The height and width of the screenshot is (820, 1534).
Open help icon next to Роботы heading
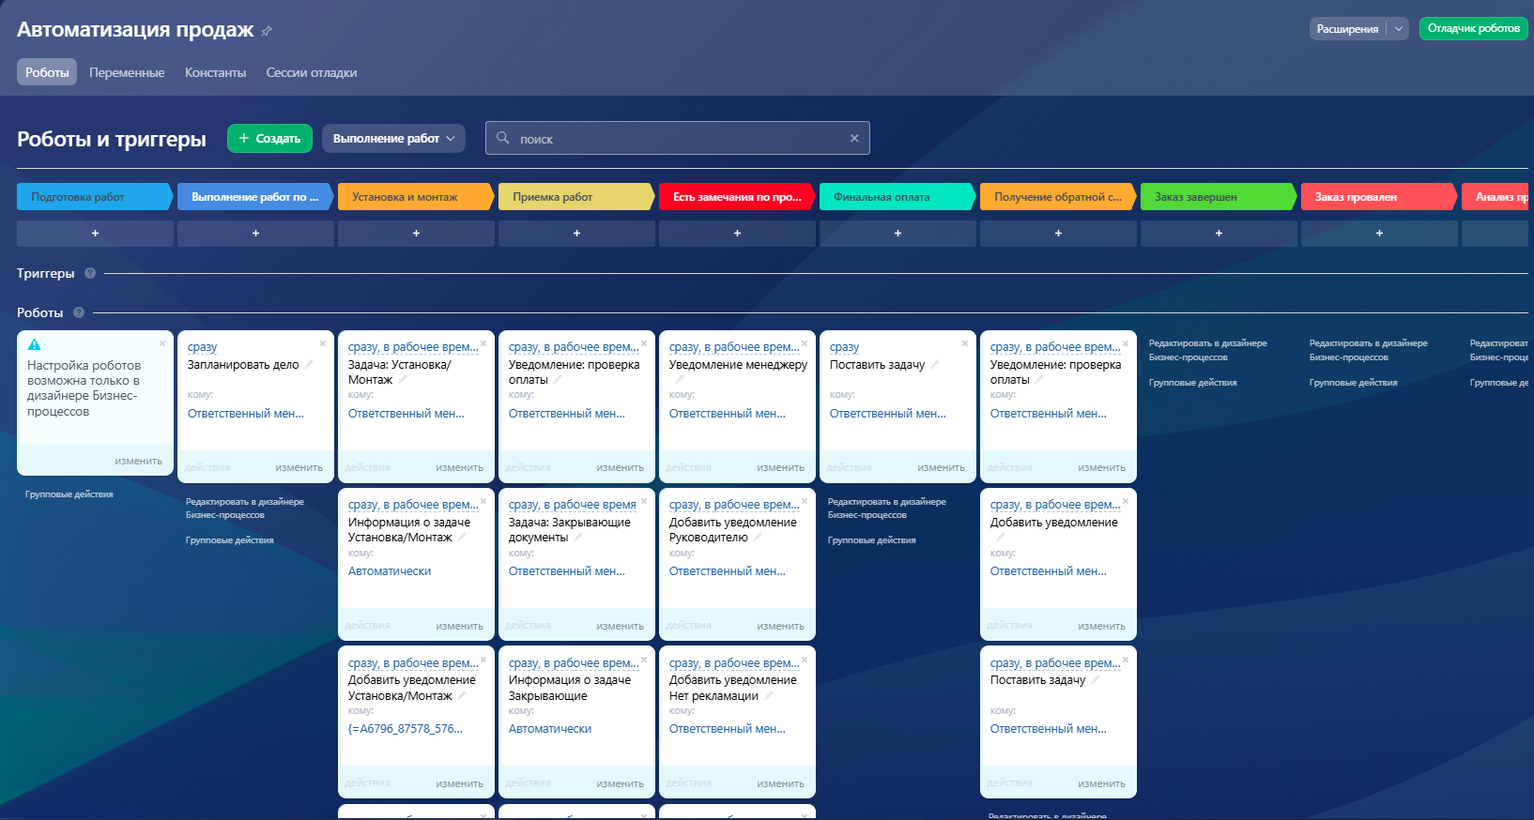tap(79, 312)
